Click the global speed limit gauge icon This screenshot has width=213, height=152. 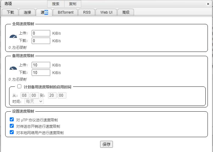click(13, 36)
